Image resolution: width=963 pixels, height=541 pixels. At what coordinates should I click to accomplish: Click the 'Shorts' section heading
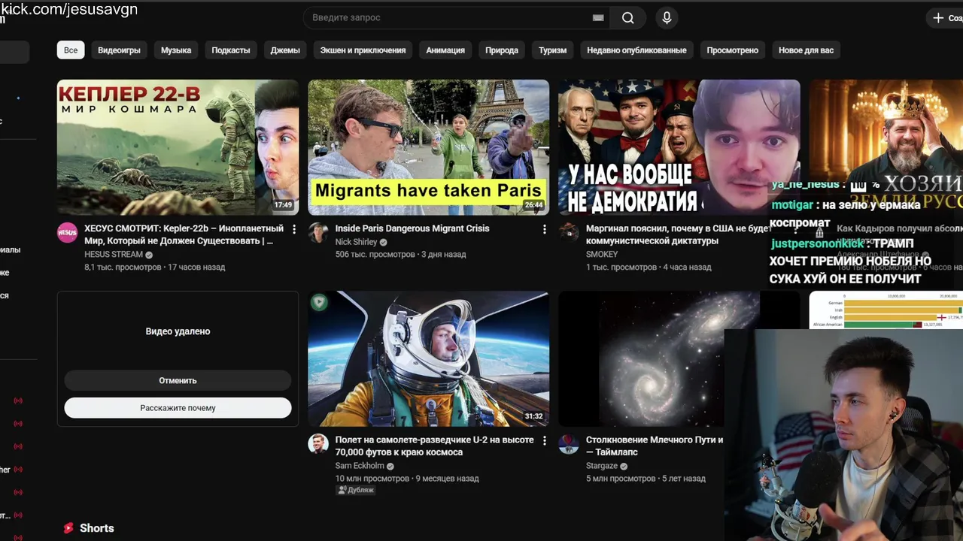pos(97,528)
